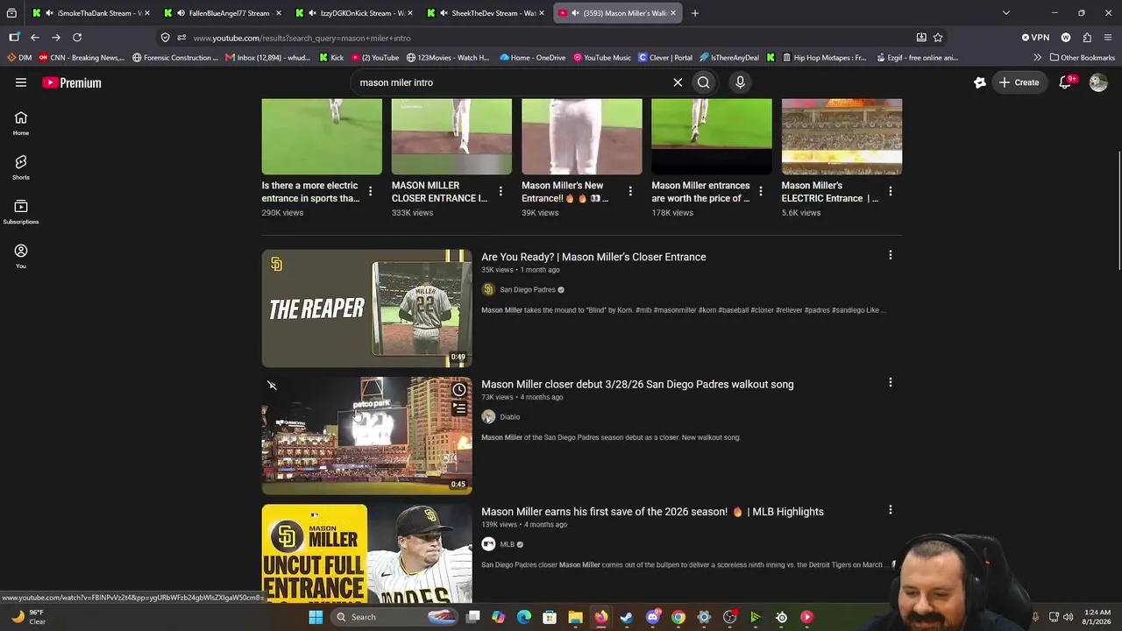The height and width of the screenshot is (631, 1122).
Task: Open File Explorer from the taskbar
Action: [x=575, y=617]
